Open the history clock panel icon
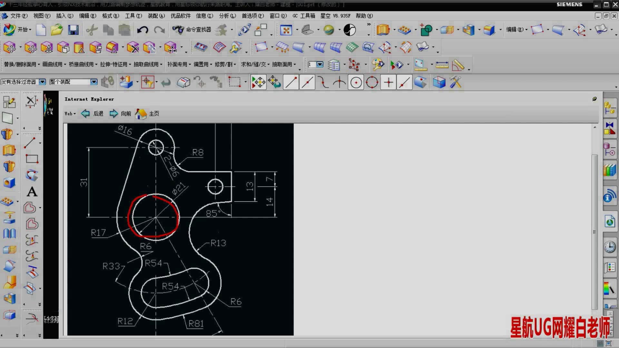Image resolution: width=619 pixels, height=348 pixels. click(609, 247)
